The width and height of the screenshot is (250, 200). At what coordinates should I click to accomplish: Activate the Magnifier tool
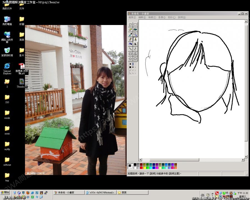pos(135,34)
